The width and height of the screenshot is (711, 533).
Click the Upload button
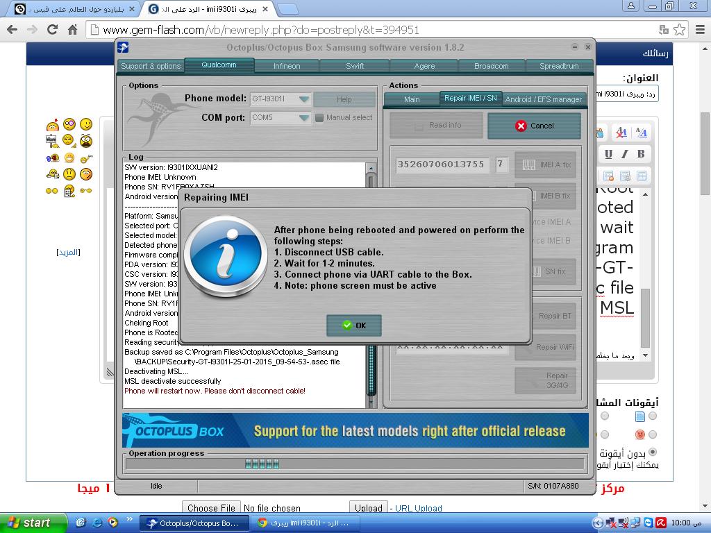tap(369, 508)
